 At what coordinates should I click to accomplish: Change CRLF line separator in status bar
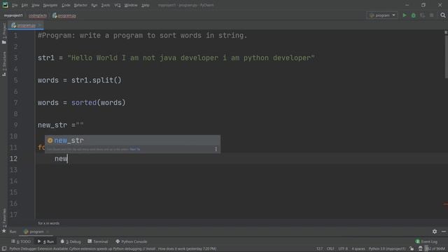[x=330, y=249]
